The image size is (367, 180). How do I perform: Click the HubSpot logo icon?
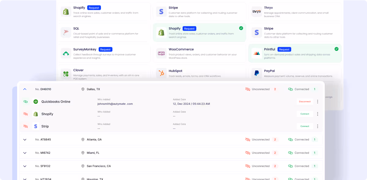[x=161, y=73]
